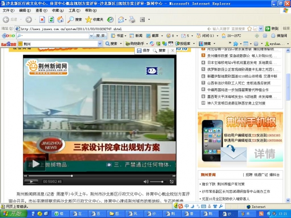The width and height of the screenshot is (291, 218).
Task: Show more Baidu toolbar items chevron
Action: pyautogui.click(x=230, y=43)
